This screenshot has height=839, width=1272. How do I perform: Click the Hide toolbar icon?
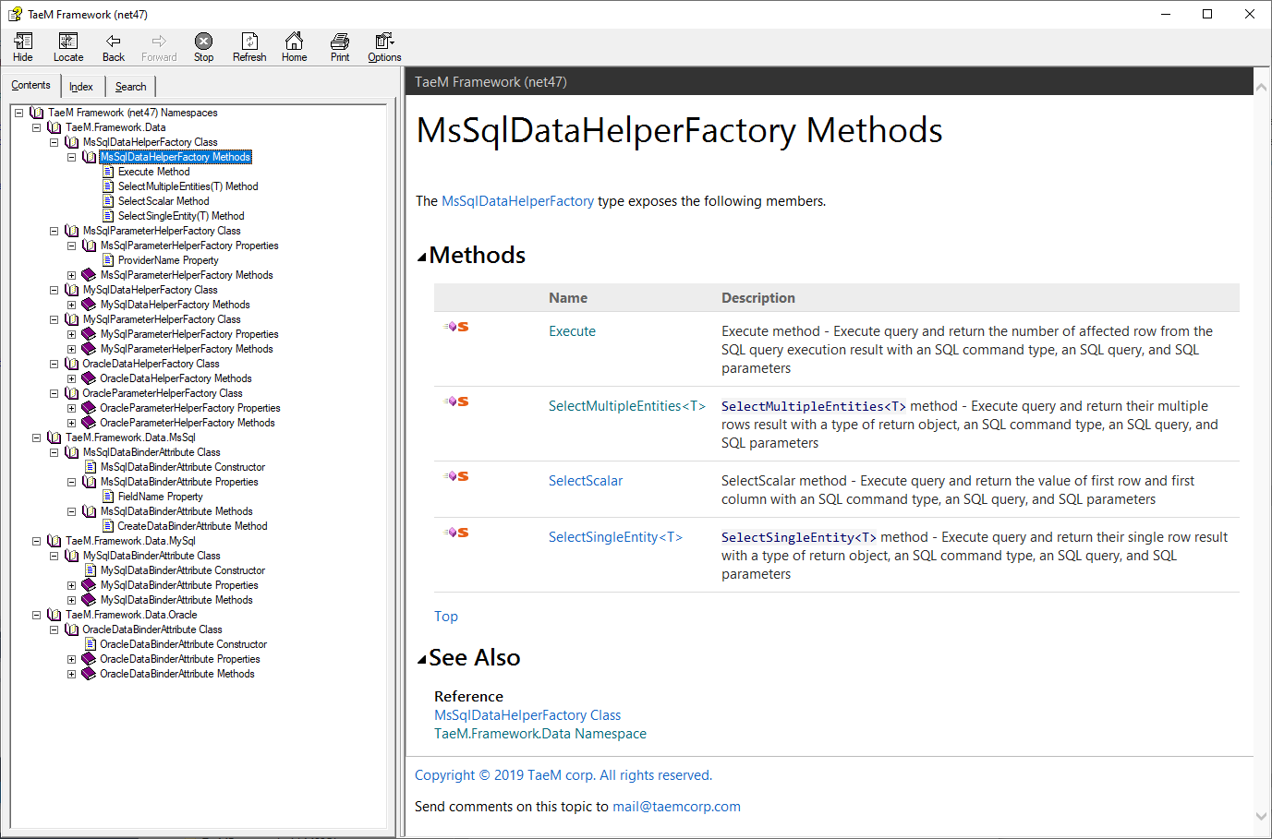[x=23, y=41]
